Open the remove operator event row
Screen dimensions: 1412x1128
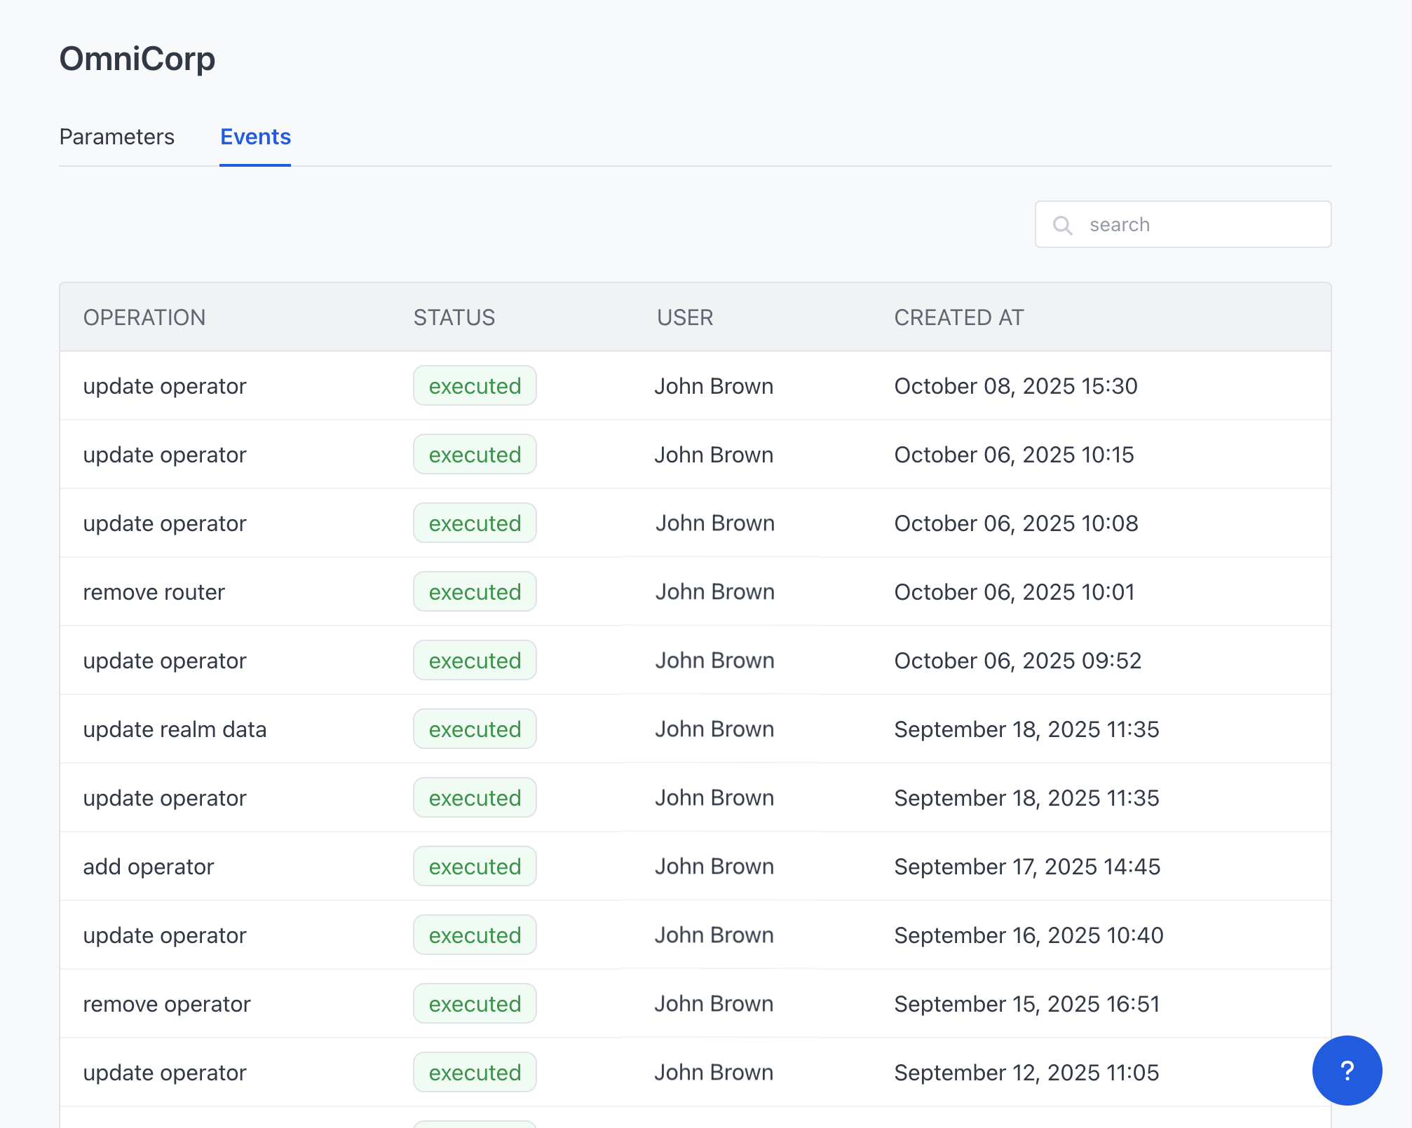[167, 1004]
